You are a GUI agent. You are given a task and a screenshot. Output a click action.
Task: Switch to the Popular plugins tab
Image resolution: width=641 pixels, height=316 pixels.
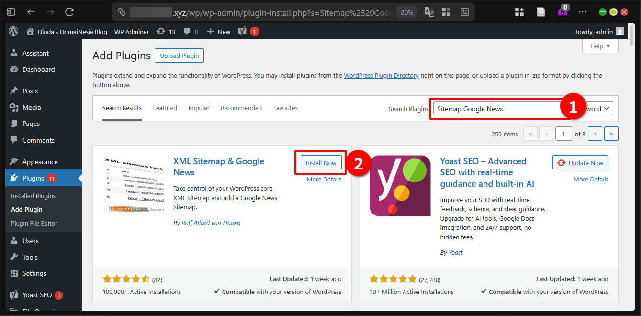tap(199, 108)
